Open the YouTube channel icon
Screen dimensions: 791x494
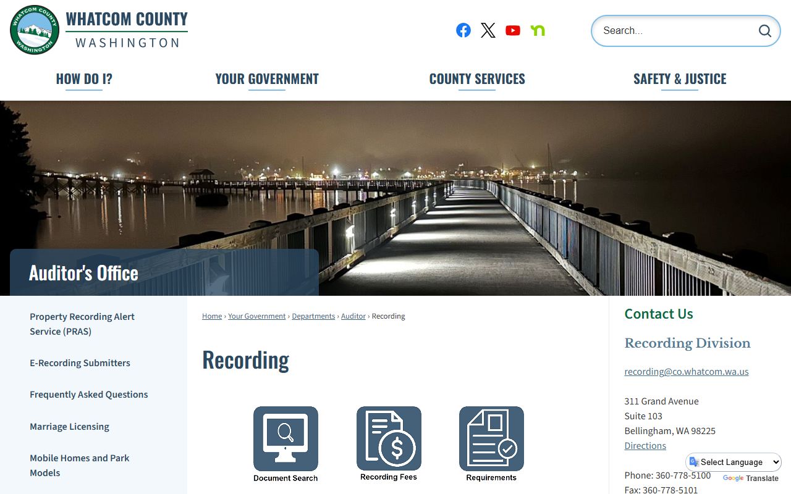click(513, 30)
